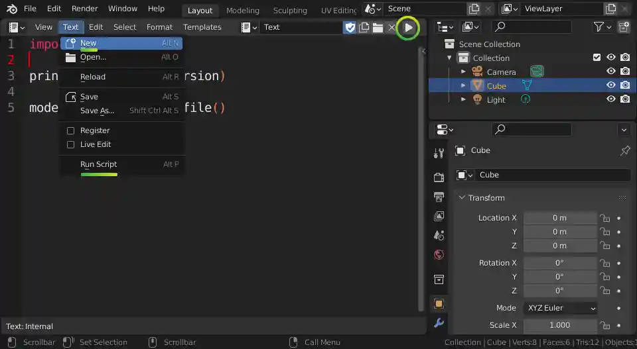Open the editor type dropdown in text editor

click(x=17, y=27)
